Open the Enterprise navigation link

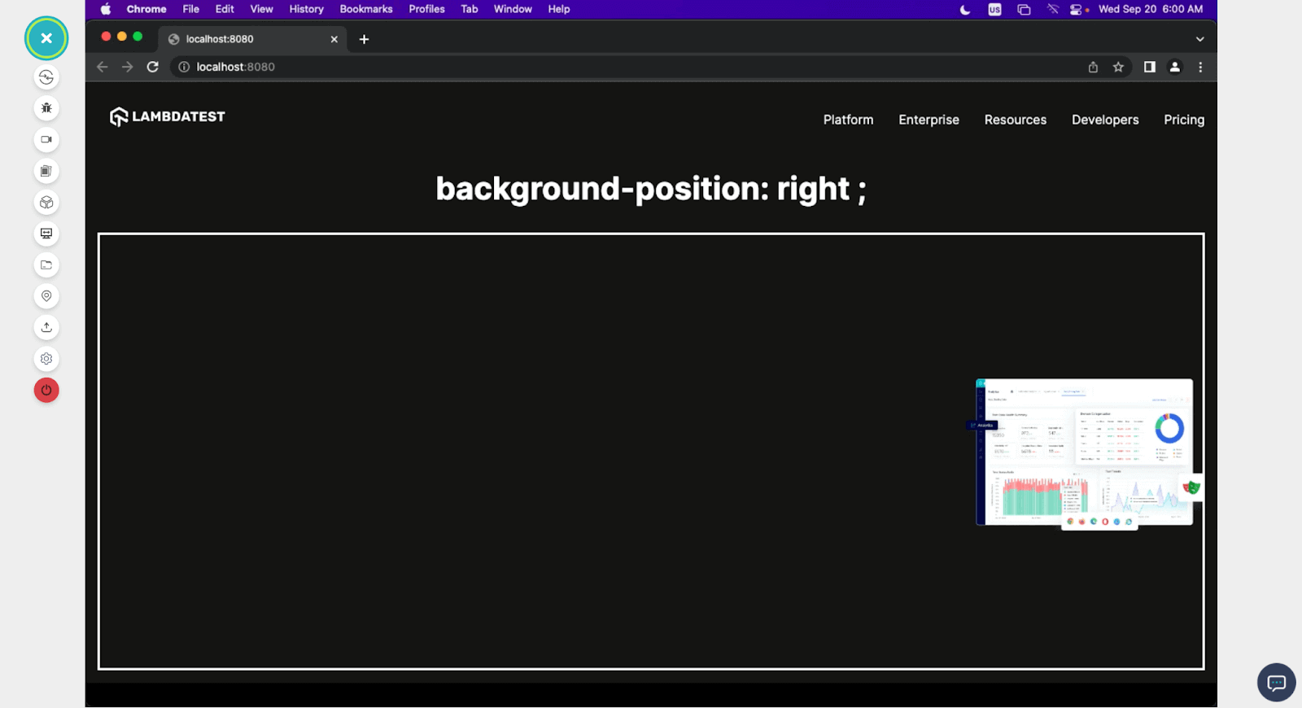click(x=928, y=120)
